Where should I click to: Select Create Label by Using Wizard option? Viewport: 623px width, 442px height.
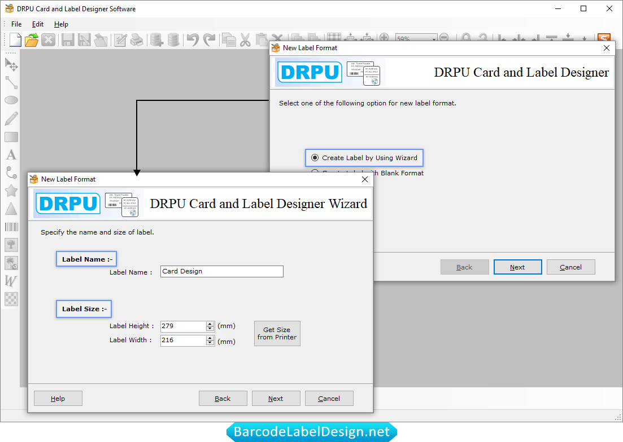(x=315, y=158)
